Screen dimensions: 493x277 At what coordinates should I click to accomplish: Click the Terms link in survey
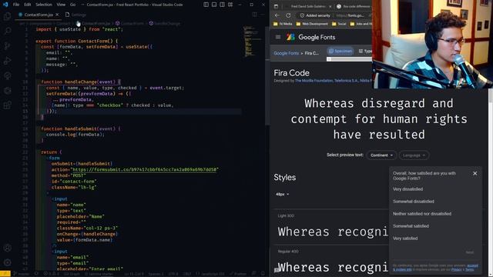click(x=469, y=269)
